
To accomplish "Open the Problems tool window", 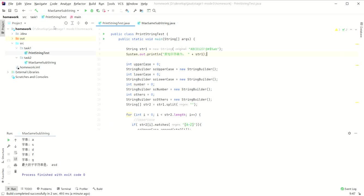I will pos(44,189).
